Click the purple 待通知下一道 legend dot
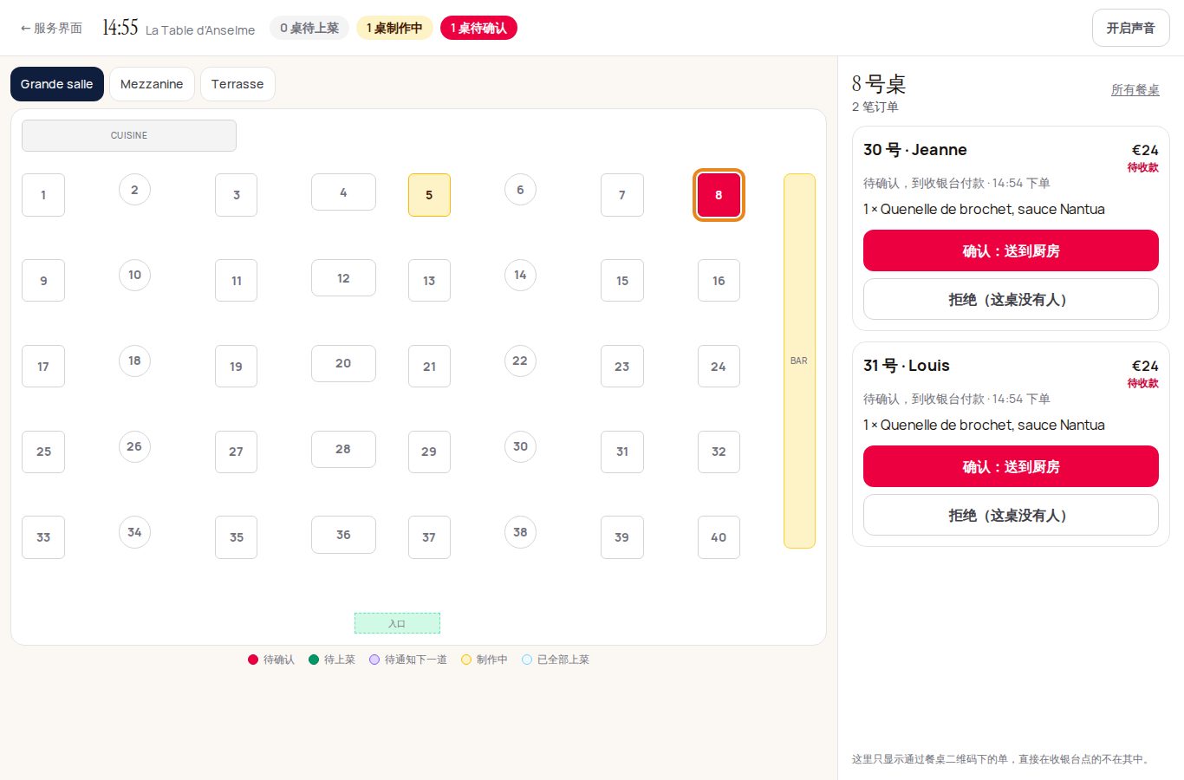Viewport: 1184px width, 780px height. pos(374,660)
